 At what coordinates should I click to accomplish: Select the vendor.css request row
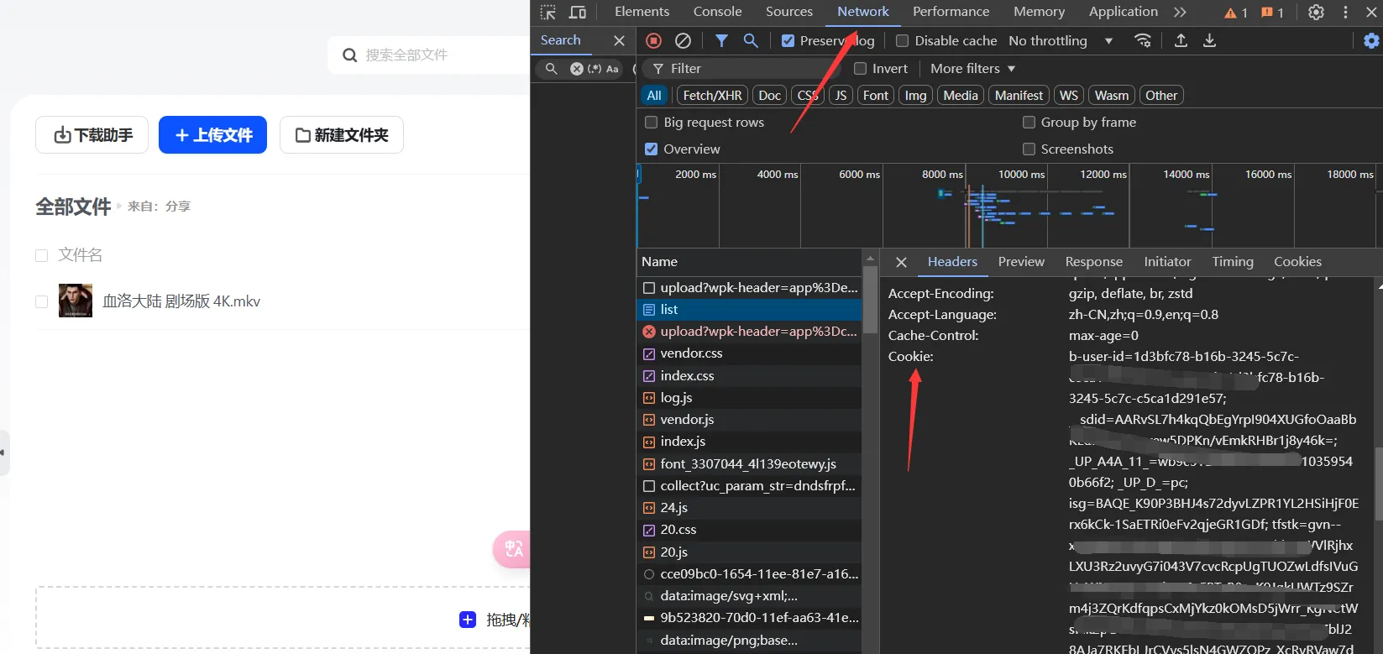click(x=749, y=353)
